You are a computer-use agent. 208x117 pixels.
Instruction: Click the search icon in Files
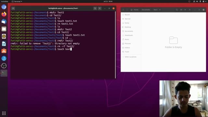[177, 10]
